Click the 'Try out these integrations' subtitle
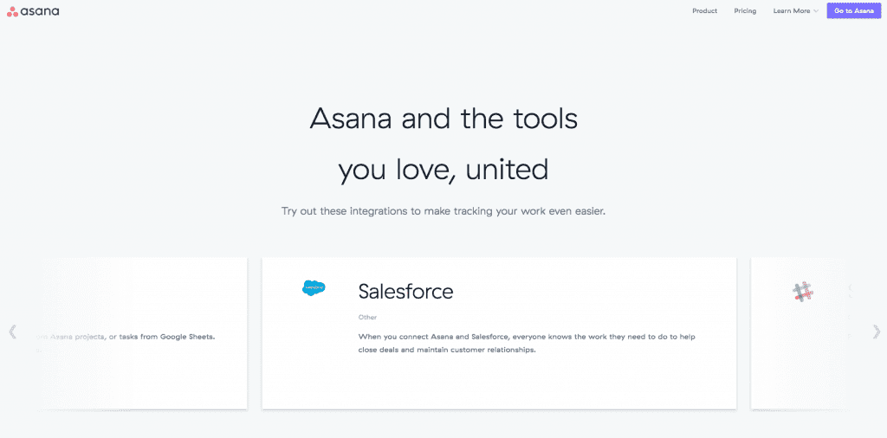Image resolution: width=887 pixels, height=438 pixels. [443, 211]
